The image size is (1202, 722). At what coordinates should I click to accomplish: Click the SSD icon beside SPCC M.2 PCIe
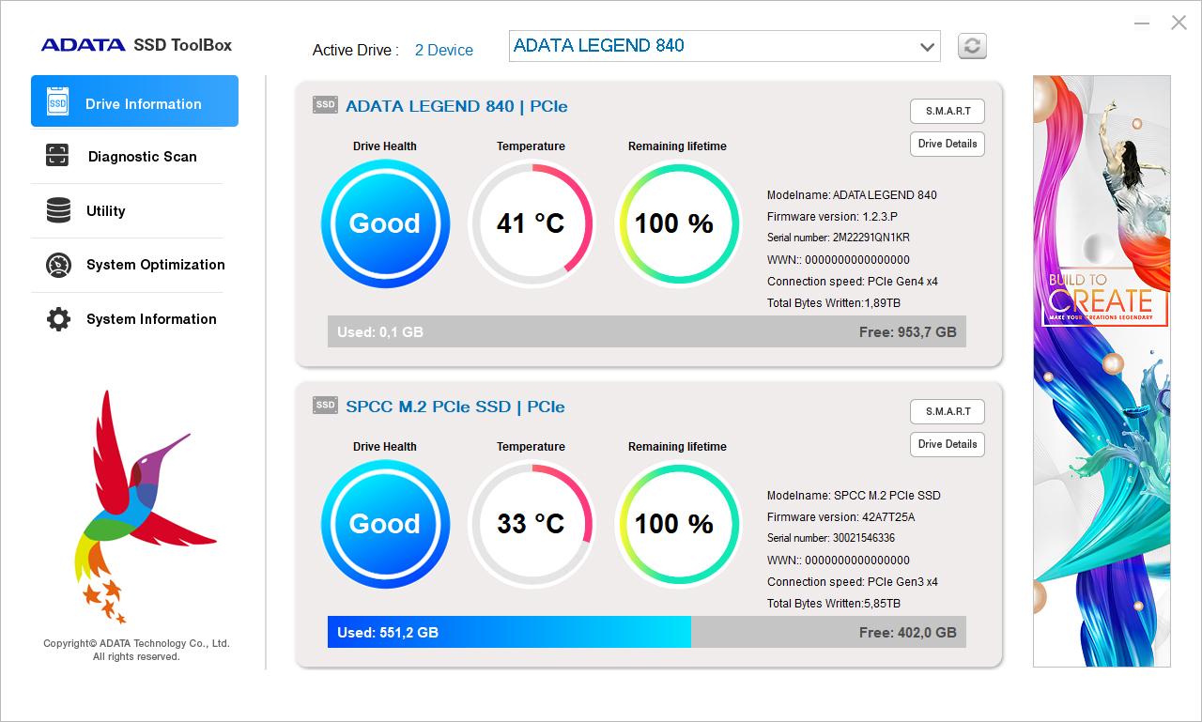point(325,406)
